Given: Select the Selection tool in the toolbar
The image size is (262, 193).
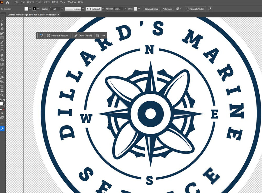Looking at the screenshot, I should click(x=2, y=20).
